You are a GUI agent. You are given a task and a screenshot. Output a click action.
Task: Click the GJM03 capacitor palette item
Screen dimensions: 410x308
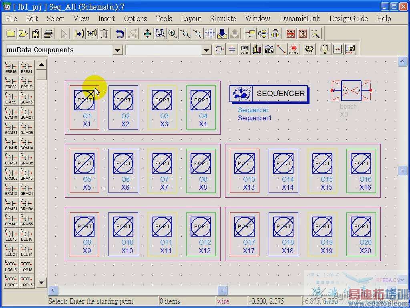27,128
